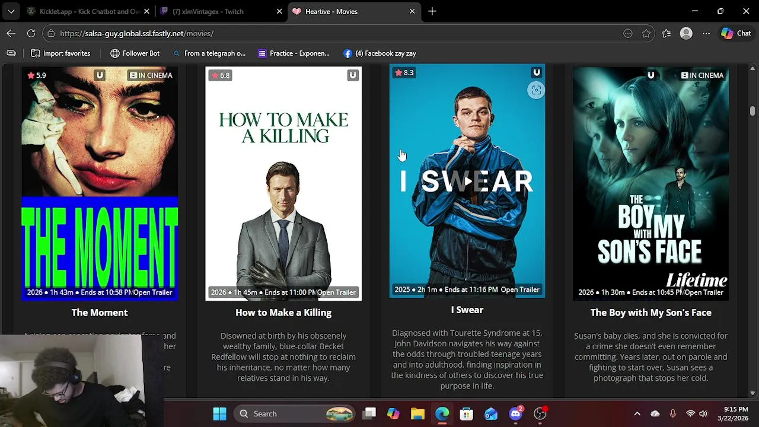Image resolution: width=759 pixels, height=427 pixels.
Task: Open the Windows Start menu
Action: (219, 413)
